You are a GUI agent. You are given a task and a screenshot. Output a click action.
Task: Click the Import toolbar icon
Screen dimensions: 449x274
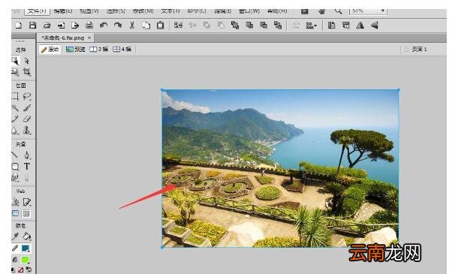[x=61, y=26]
